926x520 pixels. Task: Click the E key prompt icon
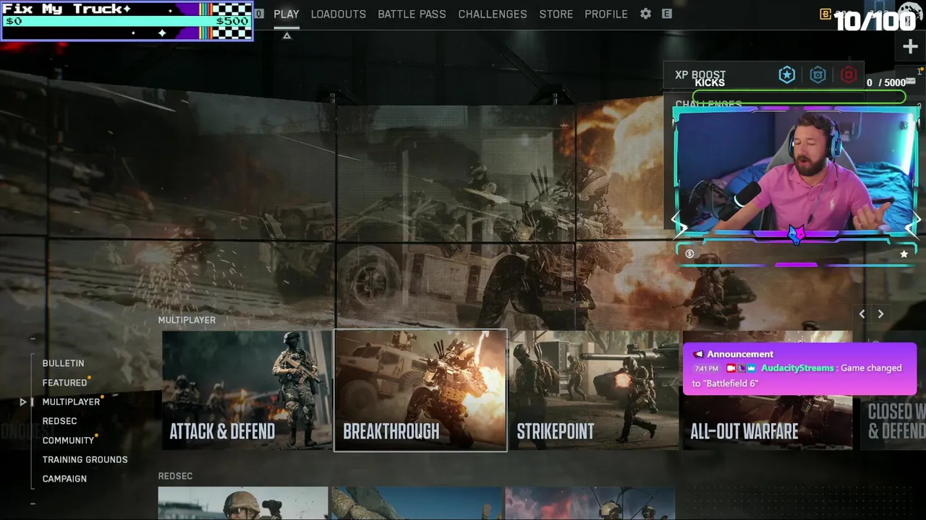point(667,14)
